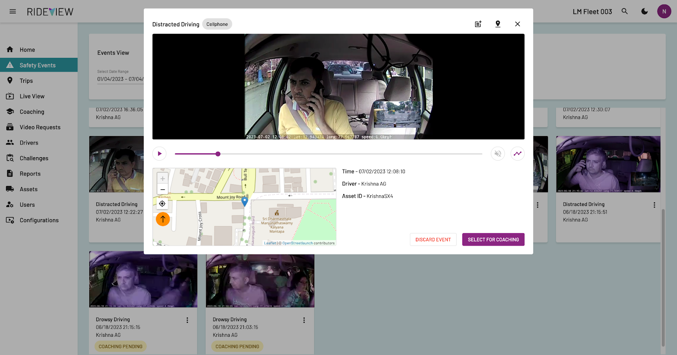Open the hamburger navigation menu
The image size is (677, 355).
(13, 11)
